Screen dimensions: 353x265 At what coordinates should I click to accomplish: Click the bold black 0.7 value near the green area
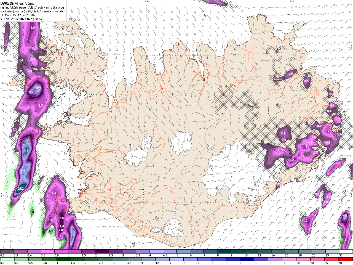(x=51, y=231)
